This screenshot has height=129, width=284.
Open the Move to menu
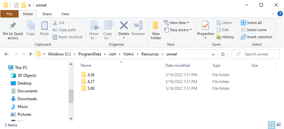click(x=94, y=30)
